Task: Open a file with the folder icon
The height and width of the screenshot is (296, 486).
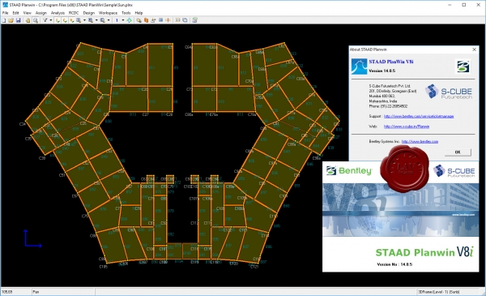Action: click(x=11, y=20)
